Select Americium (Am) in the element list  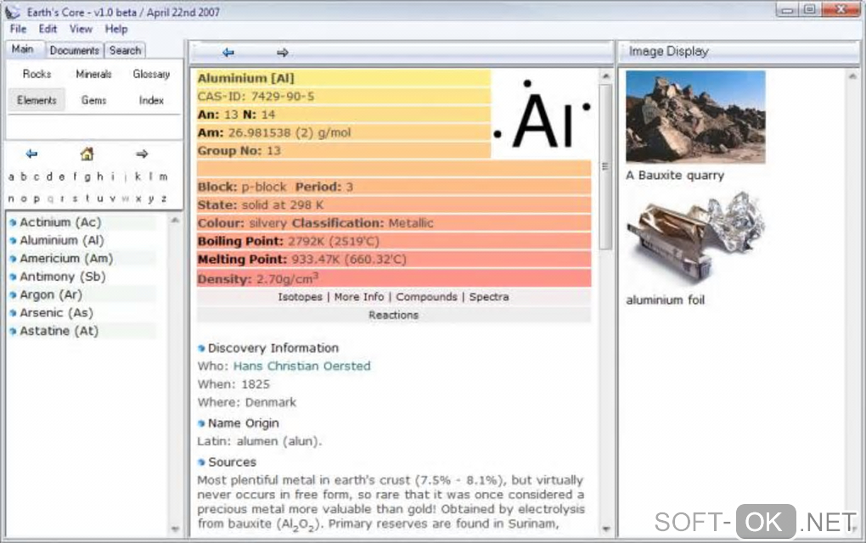click(66, 259)
